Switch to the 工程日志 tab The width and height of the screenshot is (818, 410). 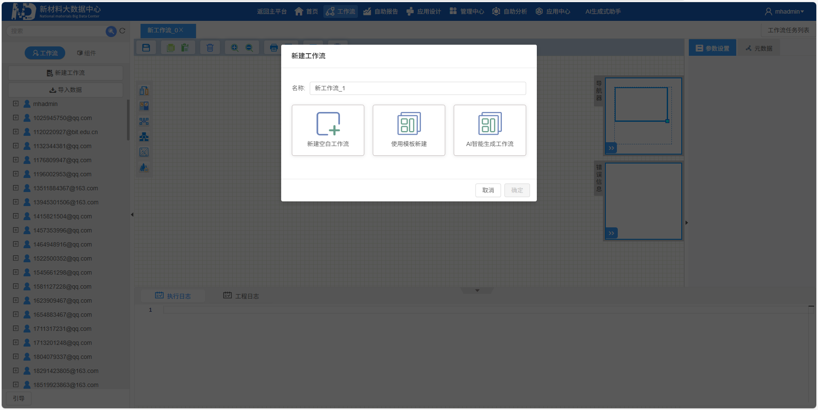pos(242,295)
